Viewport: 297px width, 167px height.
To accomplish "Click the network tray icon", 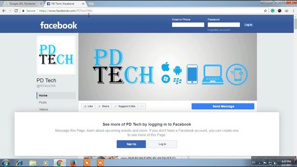I will coord(270,163).
